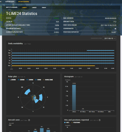The image size is (122, 132).
Task: Click the east polar plot sector
Action: coord(41,97)
